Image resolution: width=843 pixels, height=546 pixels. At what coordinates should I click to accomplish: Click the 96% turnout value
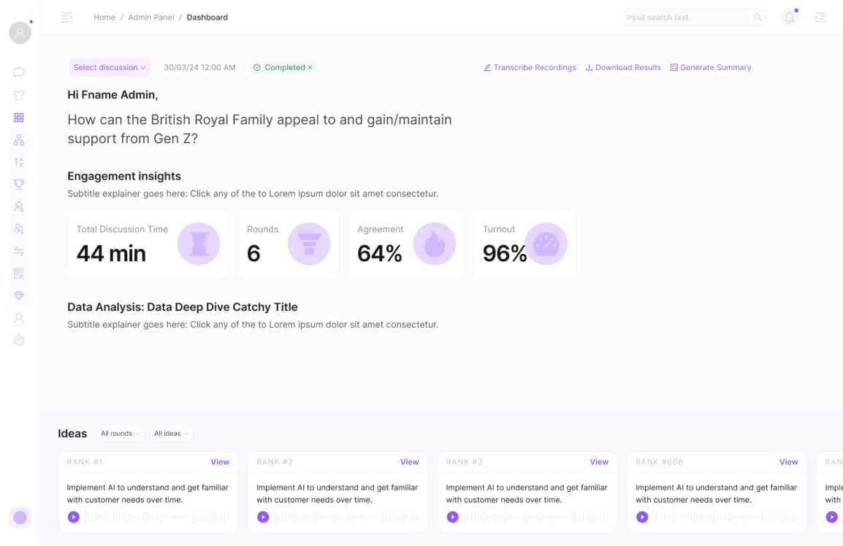[504, 253]
